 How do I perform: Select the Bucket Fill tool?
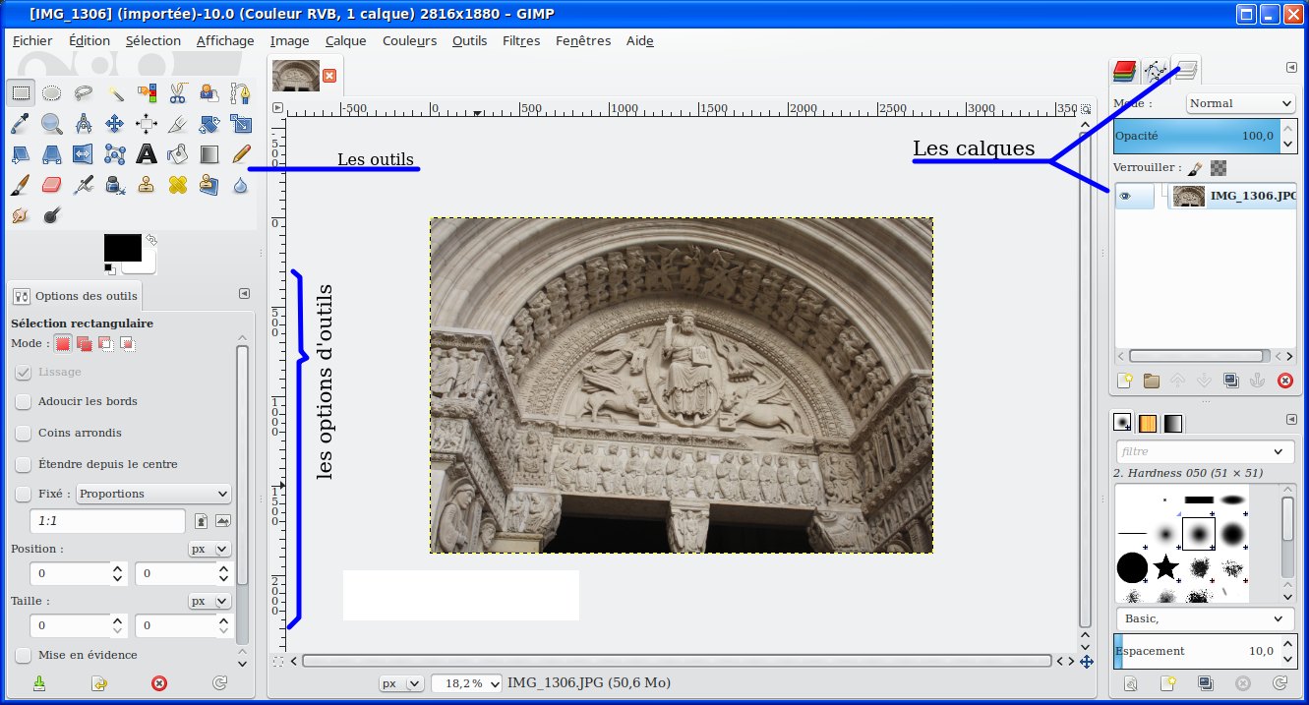click(178, 154)
